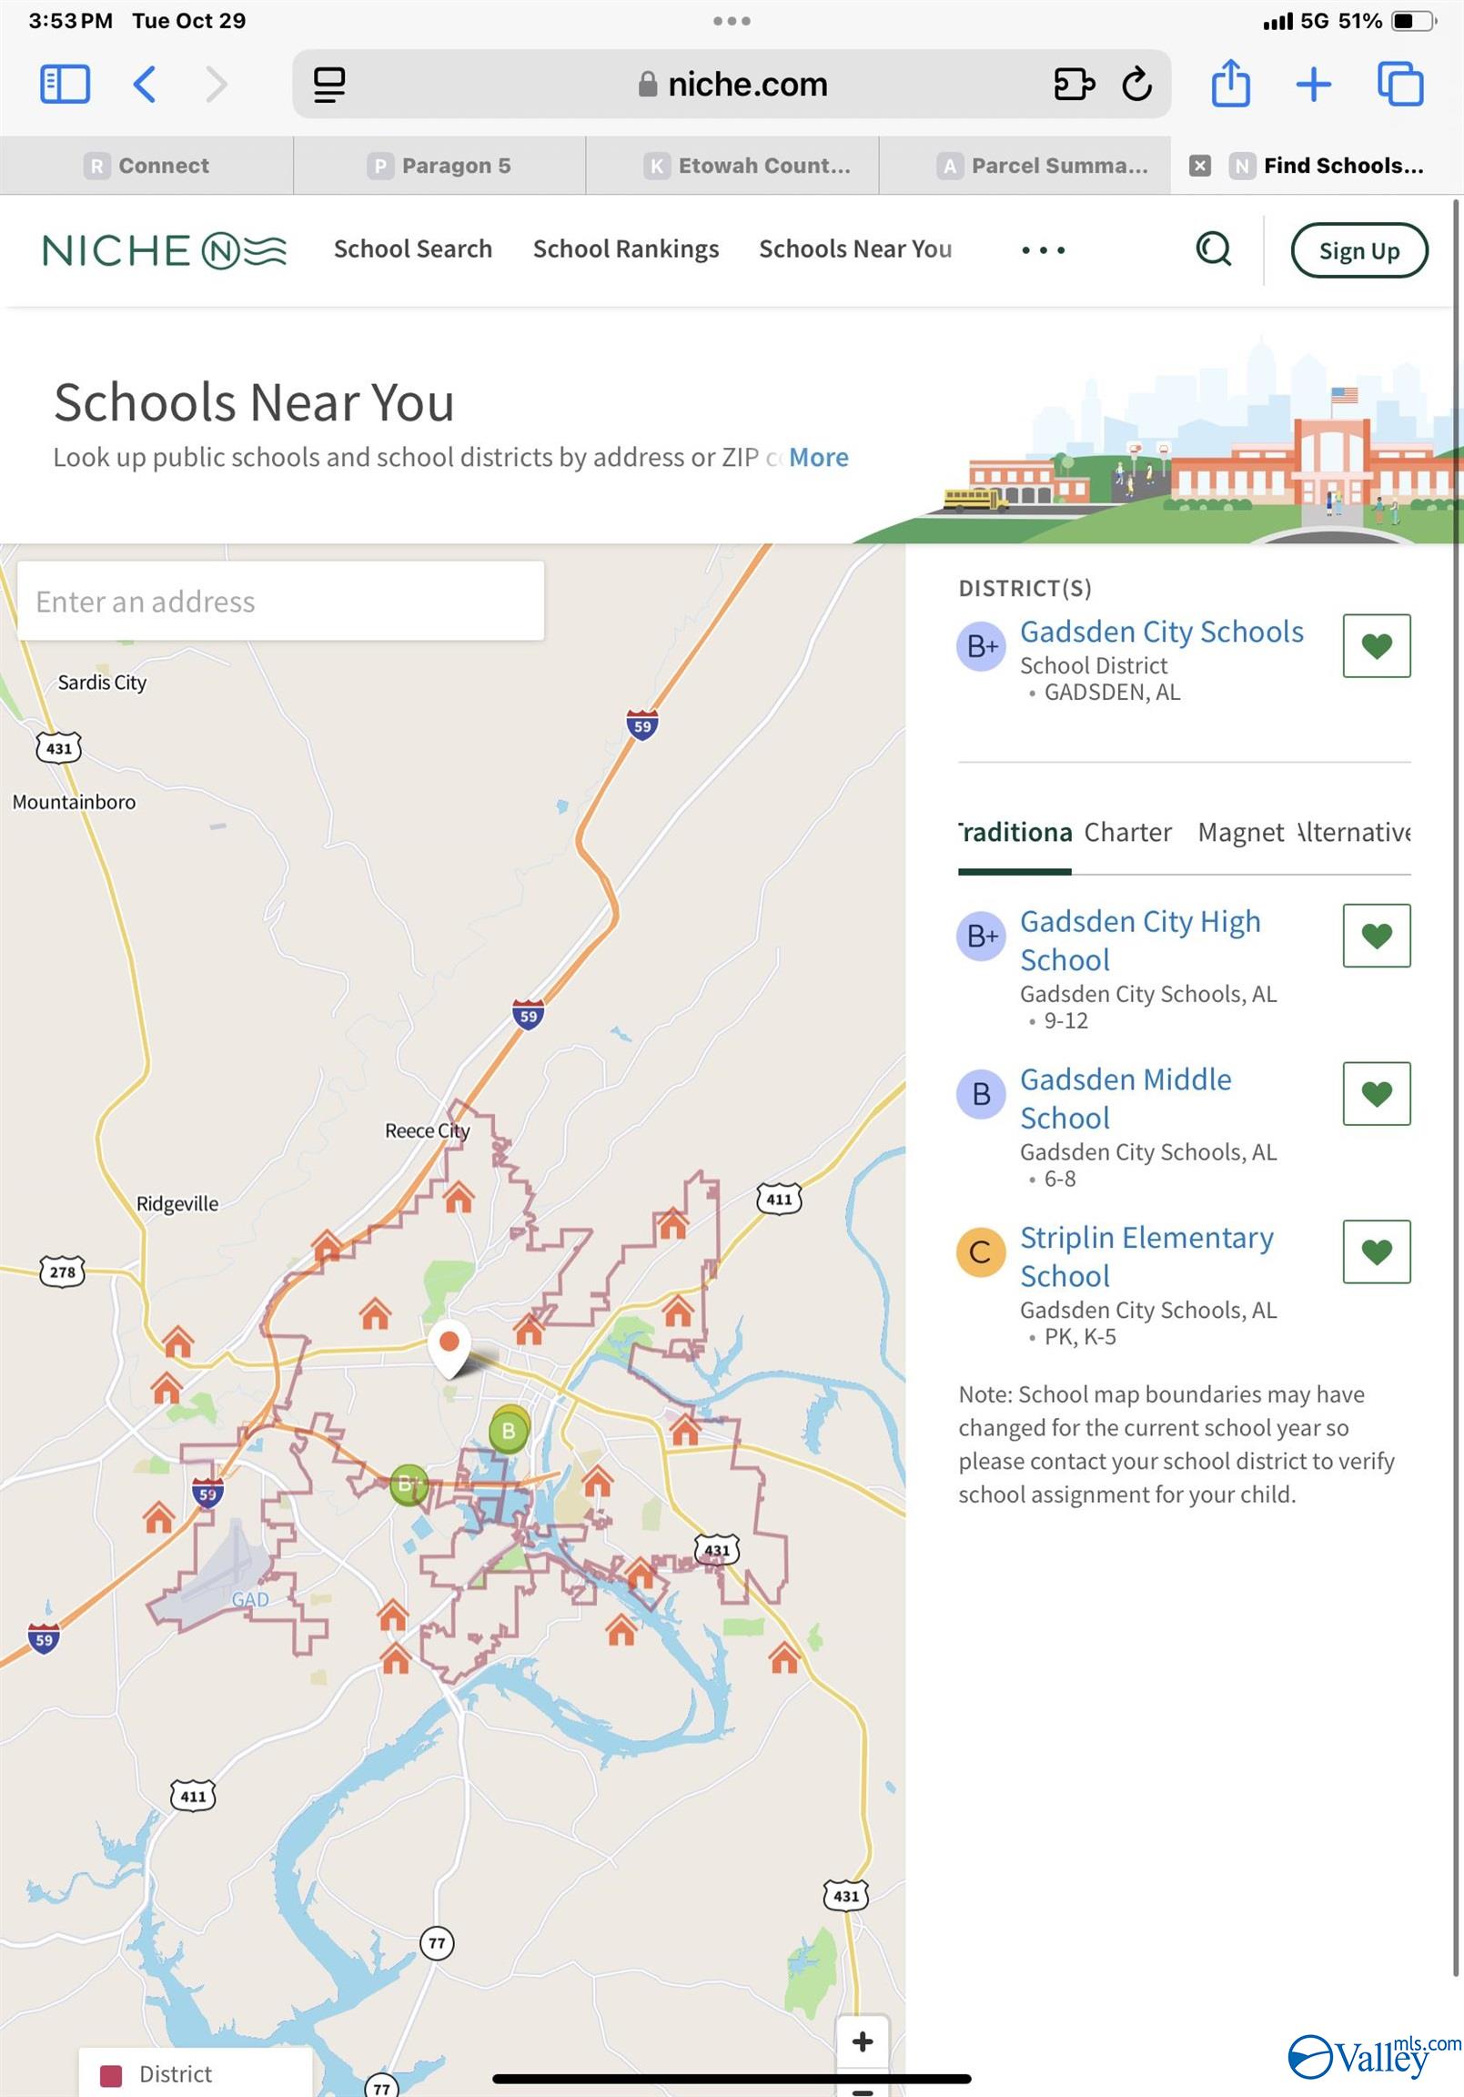This screenshot has width=1464, height=2097.
Task: Go back to the previous page
Action: pos(145,84)
